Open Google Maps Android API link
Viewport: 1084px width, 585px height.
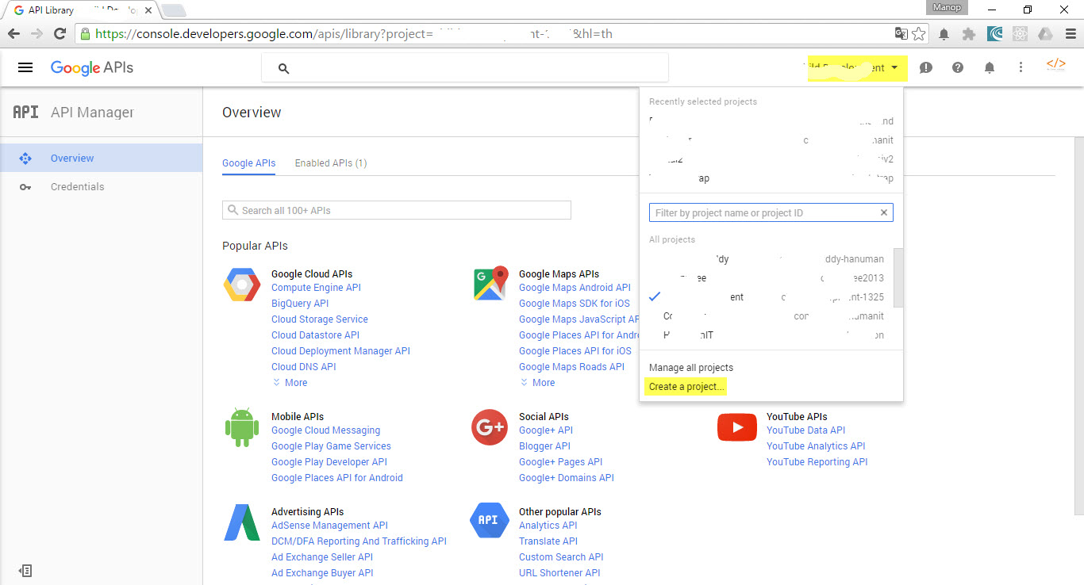coord(575,288)
